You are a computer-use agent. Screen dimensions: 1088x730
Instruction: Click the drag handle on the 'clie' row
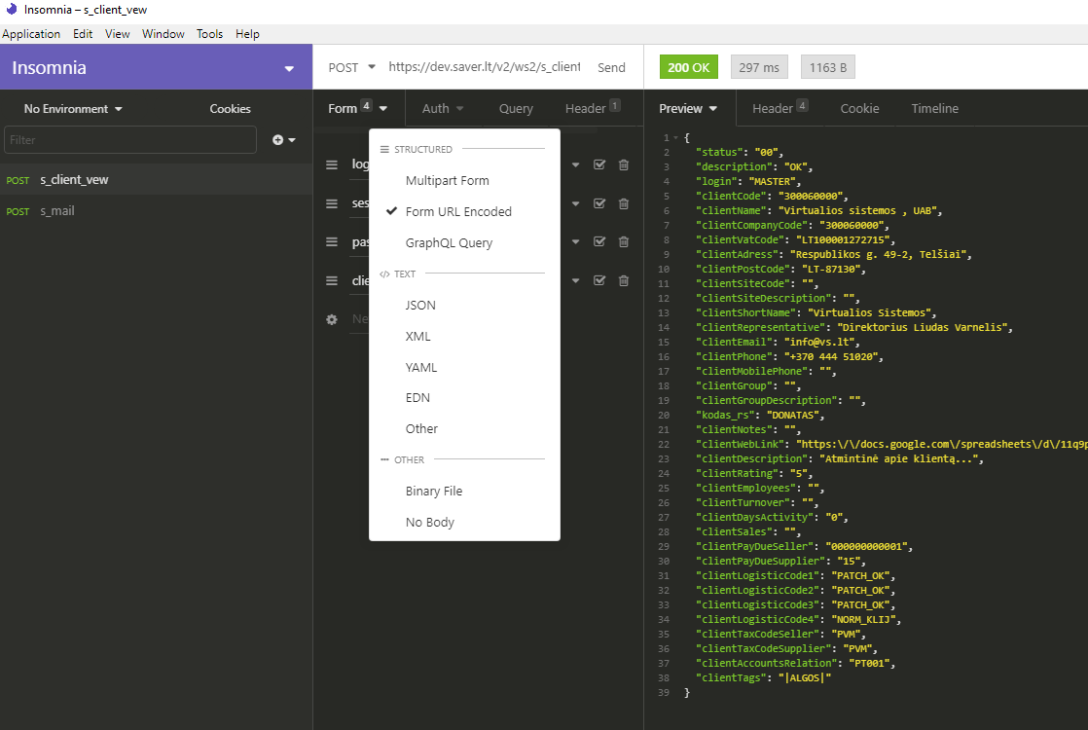[x=332, y=280]
